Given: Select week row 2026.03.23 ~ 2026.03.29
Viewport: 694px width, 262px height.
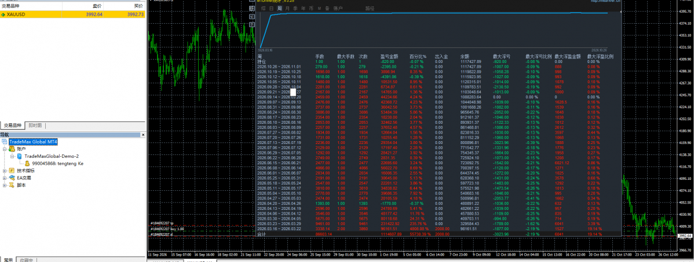Looking at the screenshot, I should (x=439, y=224).
